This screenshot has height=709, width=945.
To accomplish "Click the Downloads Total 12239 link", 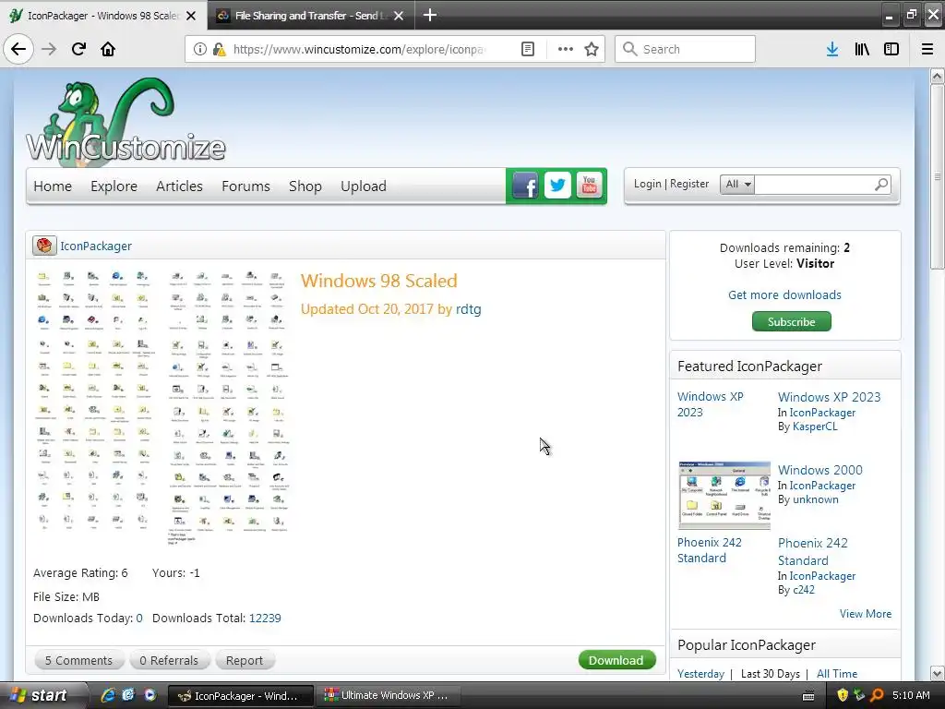I will point(265,618).
